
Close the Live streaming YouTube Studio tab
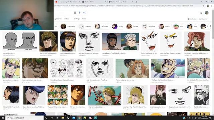click(79, 2)
